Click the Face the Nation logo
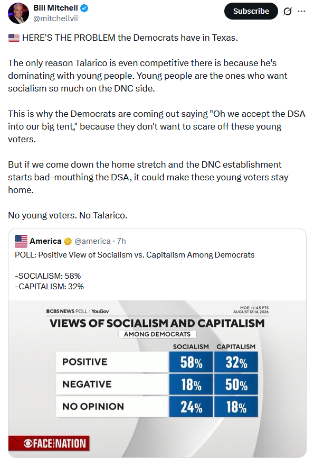Screen dimensions: 314x458 click(49, 443)
